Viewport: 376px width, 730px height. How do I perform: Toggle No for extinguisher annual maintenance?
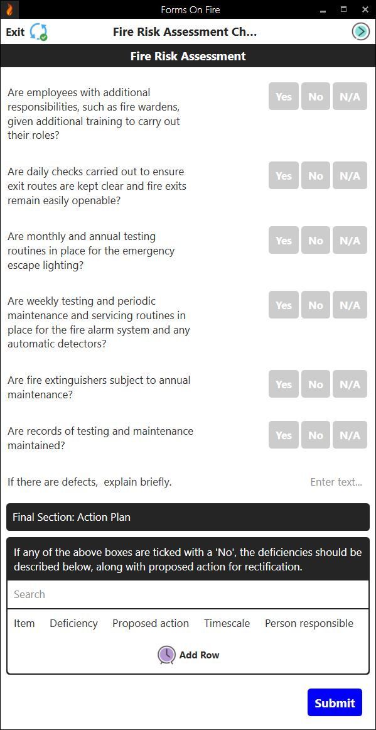315,384
